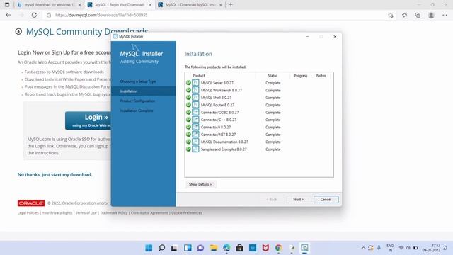Open the browser profile avatar
Screen dimensions: 453x255
(431, 15)
